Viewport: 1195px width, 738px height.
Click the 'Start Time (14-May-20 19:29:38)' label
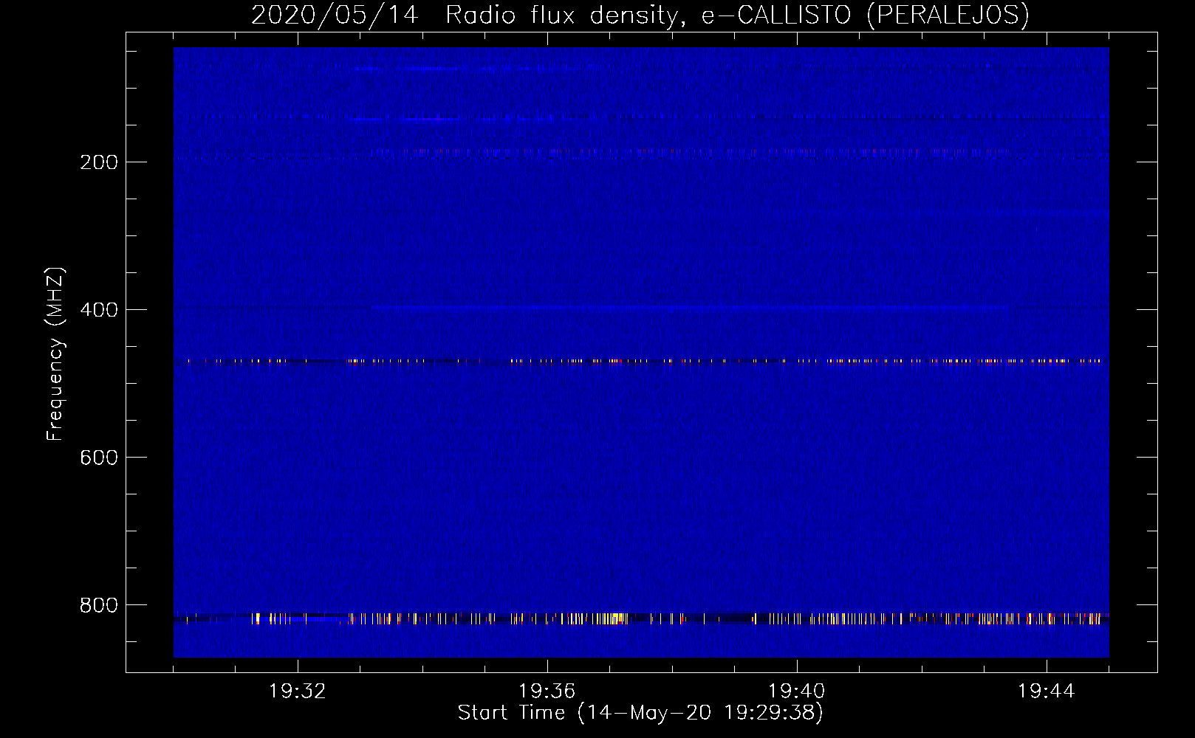pyautogui.click(x=640, y=712)
